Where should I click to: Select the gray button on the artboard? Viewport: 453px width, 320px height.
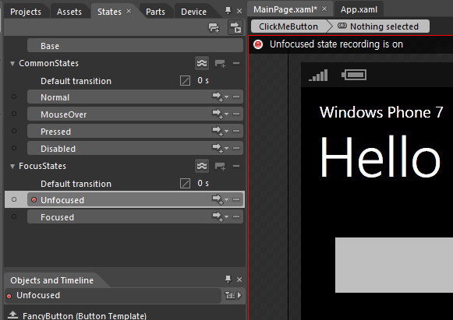pyautogui.click(x=394, y=265)
